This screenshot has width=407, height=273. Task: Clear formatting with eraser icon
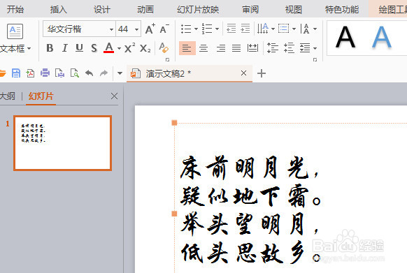(x=164, y=47)
